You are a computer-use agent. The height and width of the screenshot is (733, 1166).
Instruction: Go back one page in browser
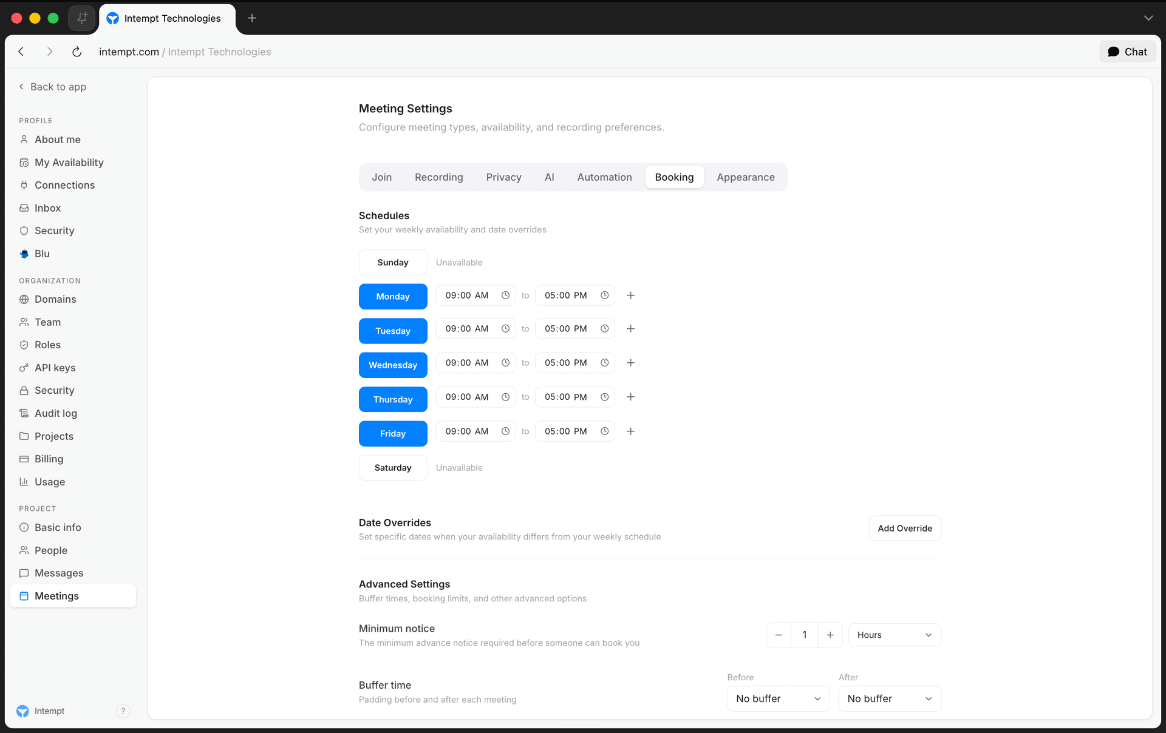21,52
